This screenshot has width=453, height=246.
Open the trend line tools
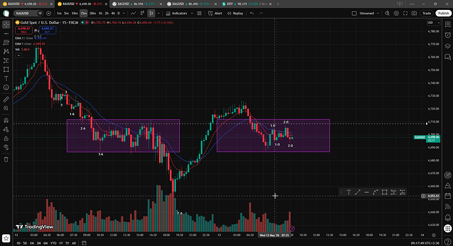coord(6,33)
